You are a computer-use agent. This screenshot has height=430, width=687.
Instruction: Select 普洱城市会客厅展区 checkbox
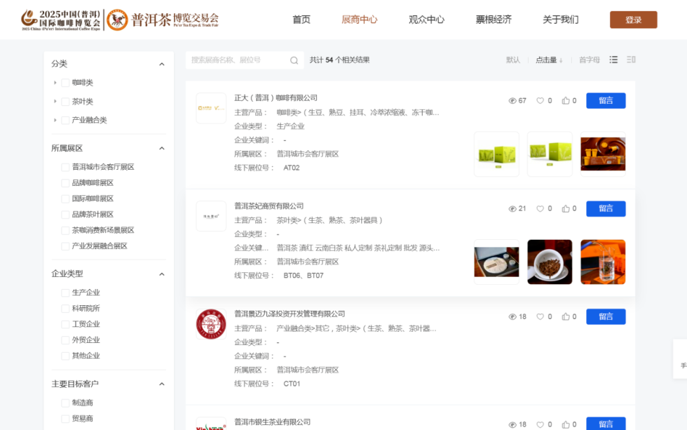65,167
